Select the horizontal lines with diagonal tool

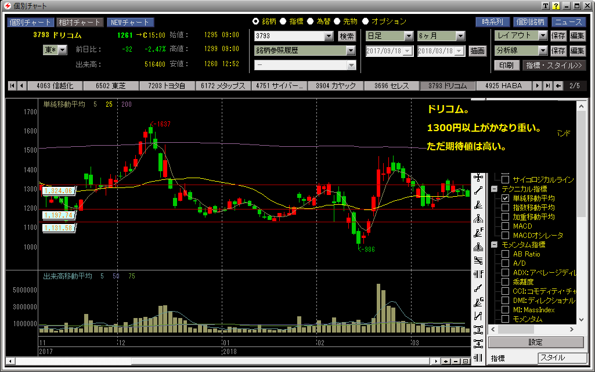478,261
